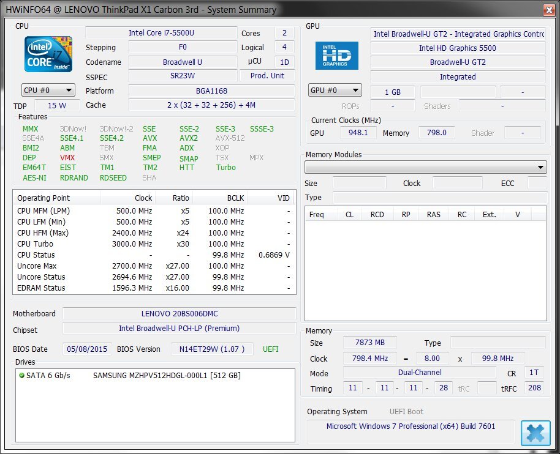The height and width of the screenshot is (454, 560).
Task: Click the green SATA drive status icon
Action: click(21, 375)
